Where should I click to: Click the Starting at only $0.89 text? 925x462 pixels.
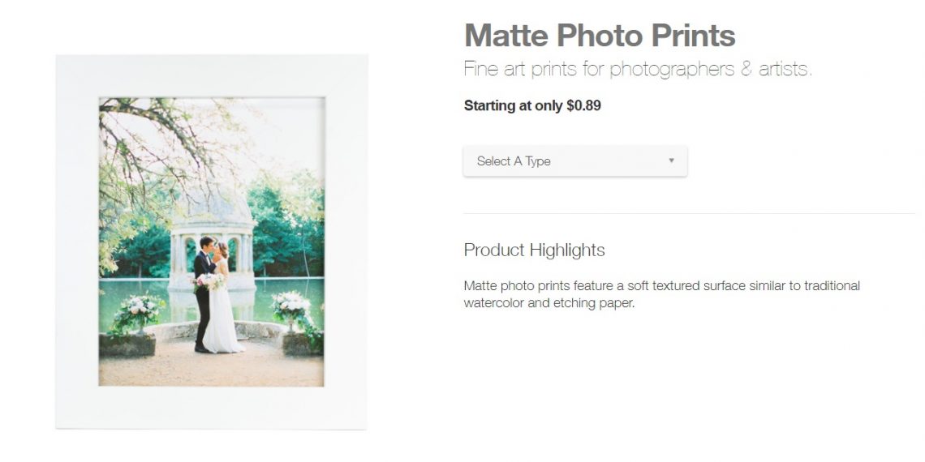pyautogui.click(x=532, y=105)
